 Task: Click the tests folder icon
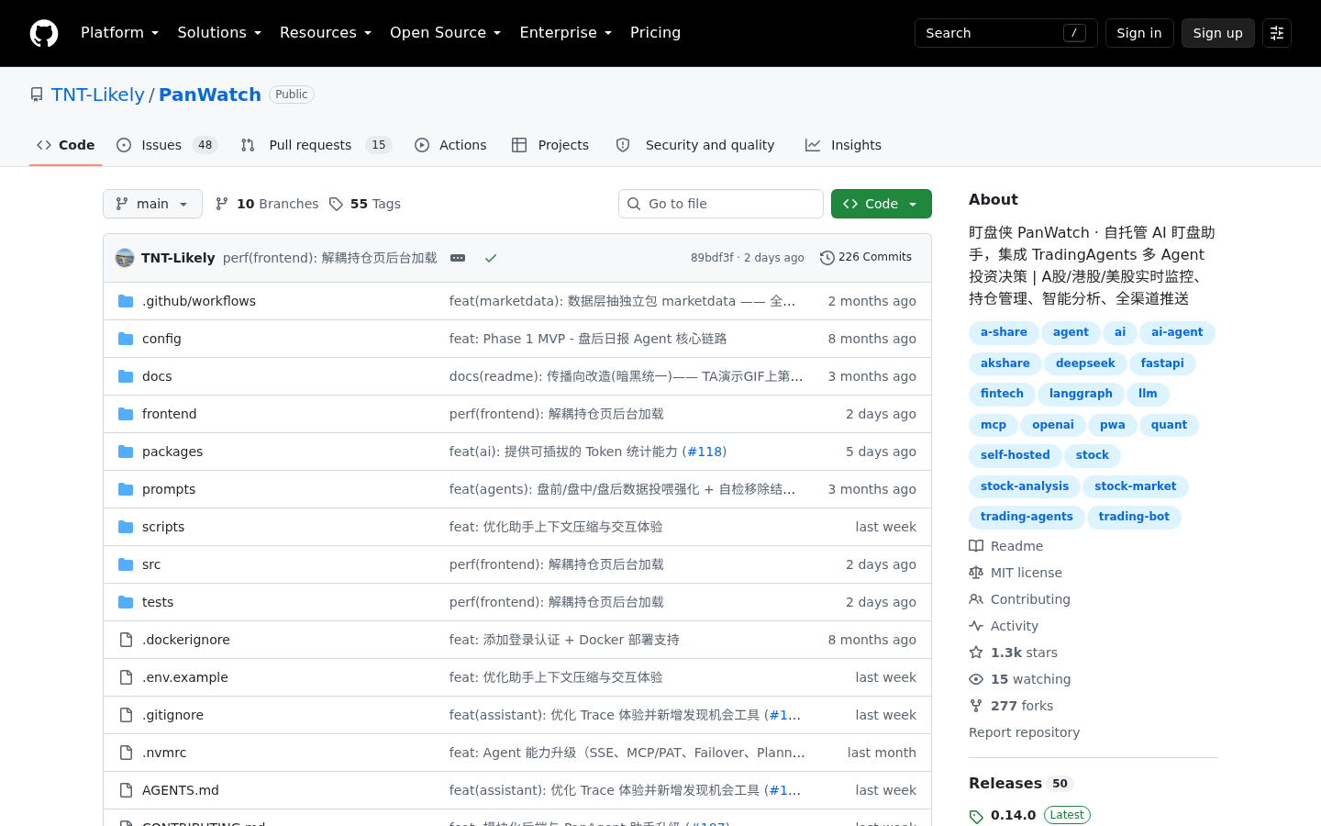126,602
